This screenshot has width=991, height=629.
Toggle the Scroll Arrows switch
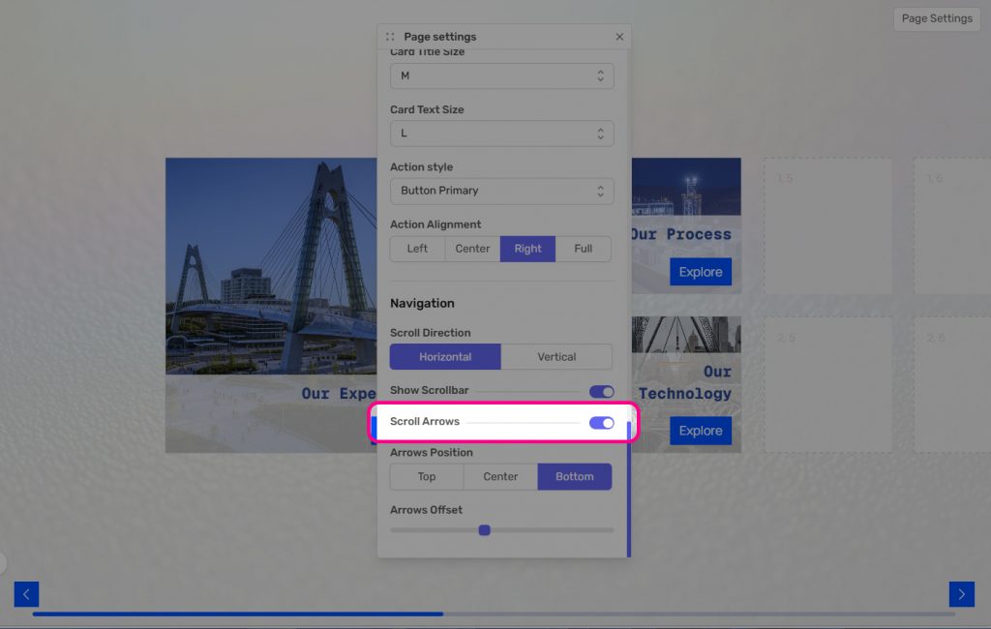tap(601, 423)
